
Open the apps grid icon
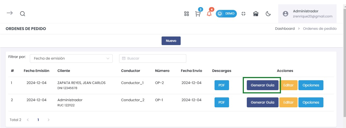[187, 14]
